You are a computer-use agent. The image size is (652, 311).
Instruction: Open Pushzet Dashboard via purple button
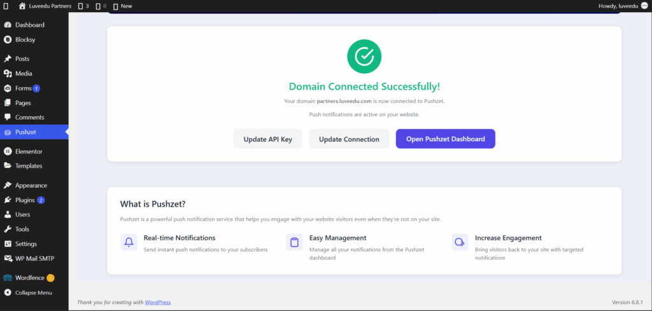pyautogui.click(x=445, y=139)
